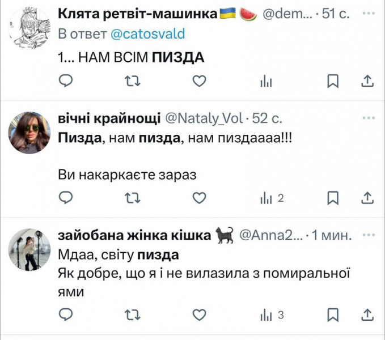This screenshot has height=340, width=385.
Task: Open more options for Клята ретвіт-машинка tweet
Action: coord(369,12)
